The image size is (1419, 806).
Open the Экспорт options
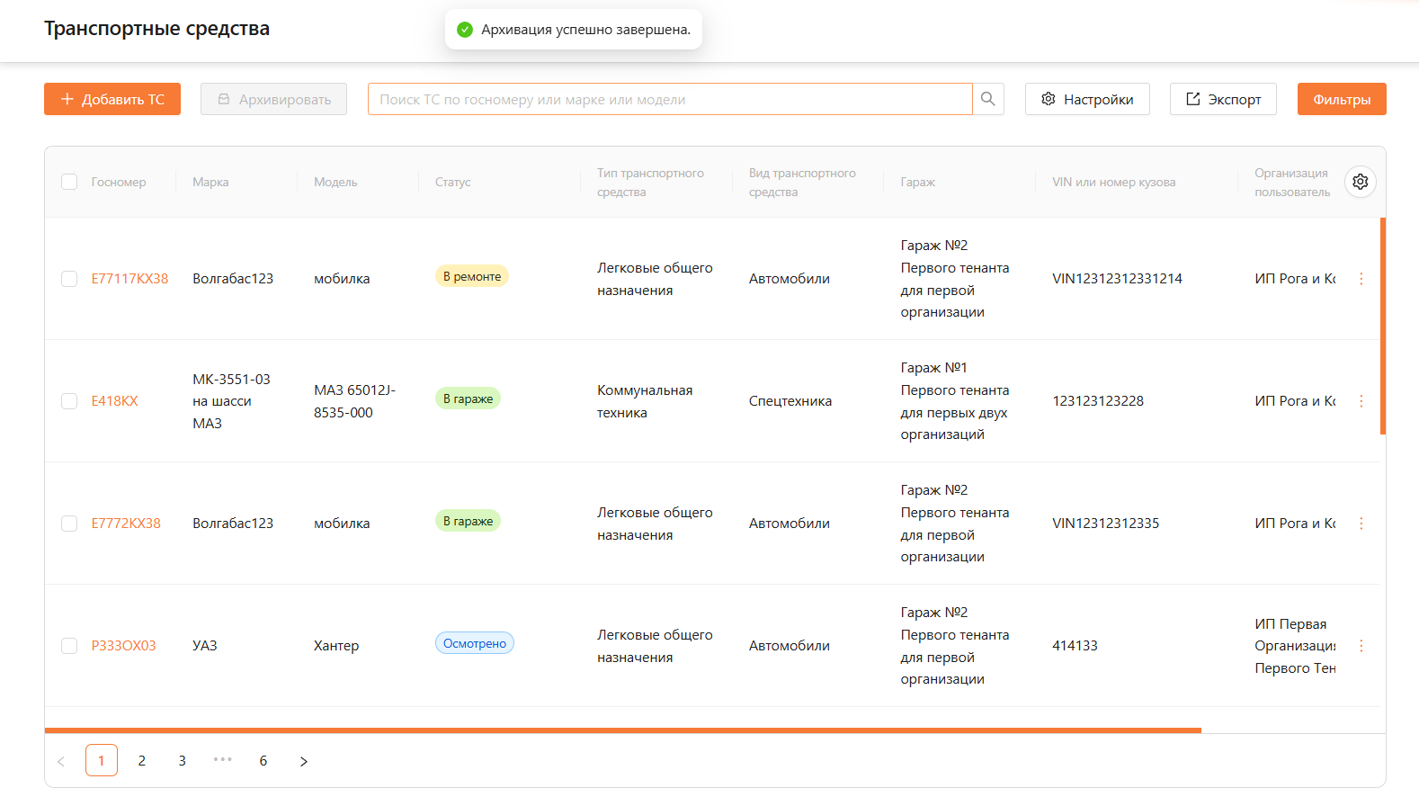pos(1222,99)
